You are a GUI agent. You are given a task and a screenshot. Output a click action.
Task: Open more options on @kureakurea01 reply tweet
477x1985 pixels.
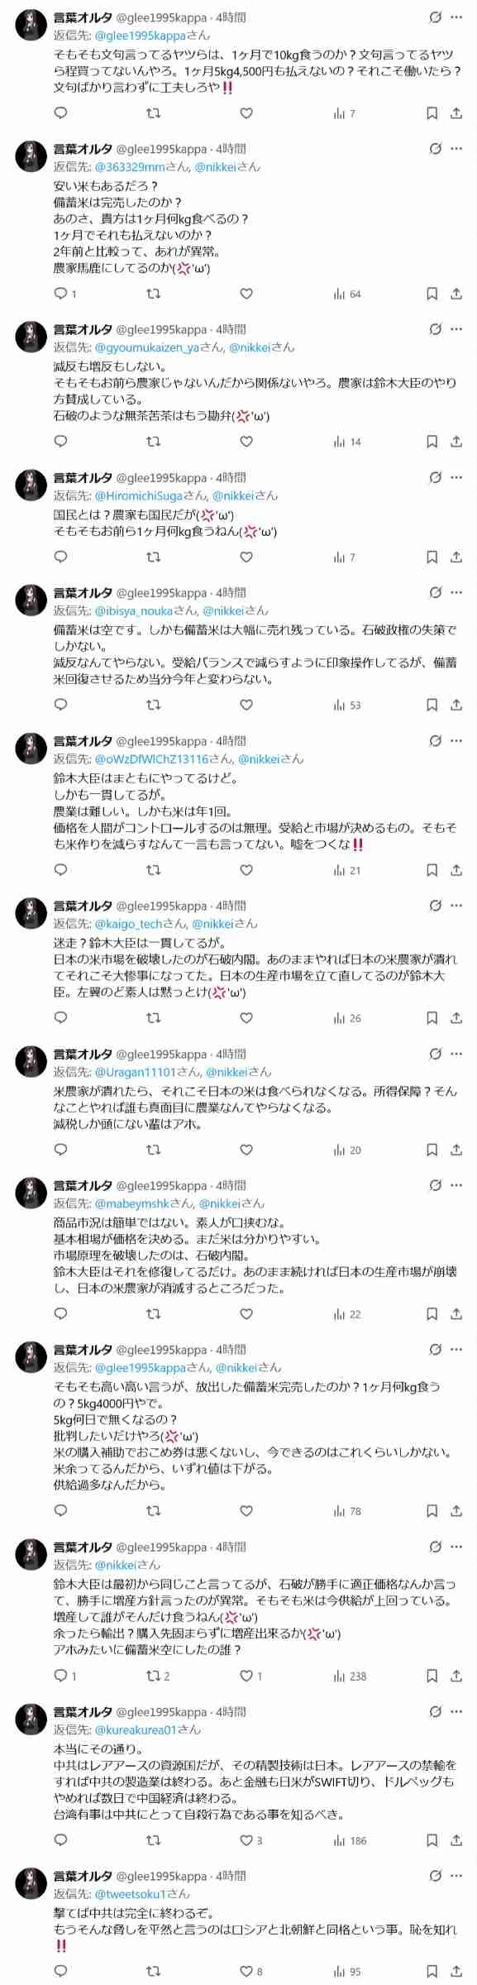(456, 1712)
